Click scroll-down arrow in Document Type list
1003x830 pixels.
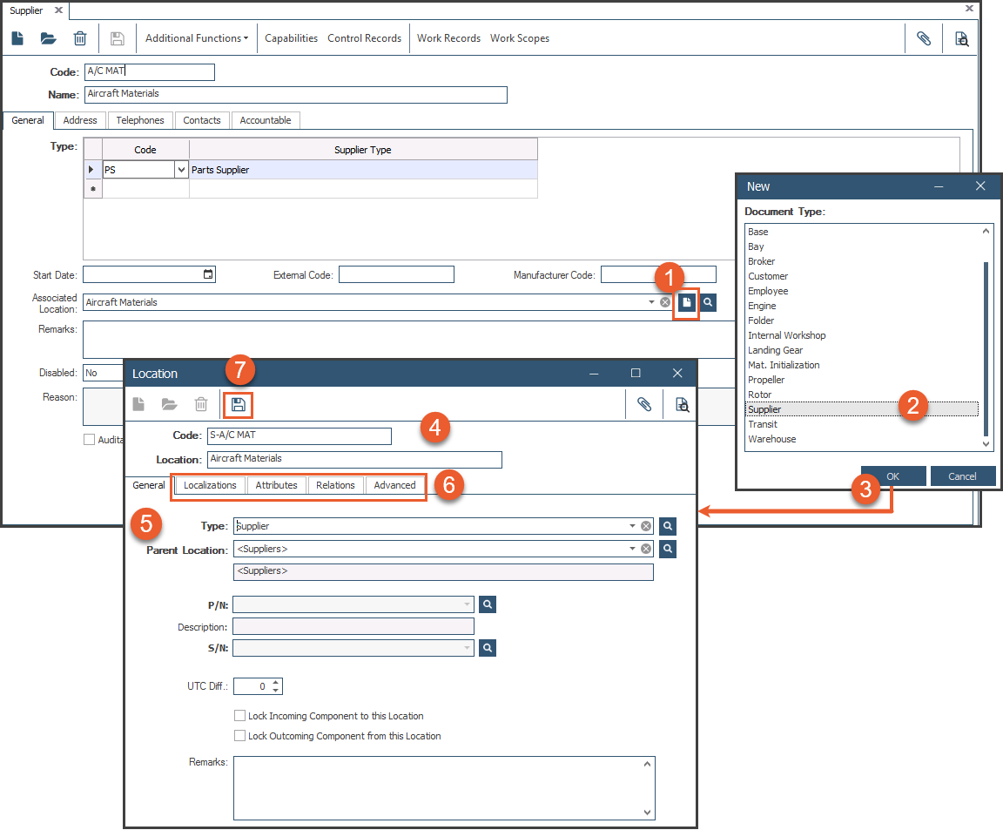click(986, 444)
